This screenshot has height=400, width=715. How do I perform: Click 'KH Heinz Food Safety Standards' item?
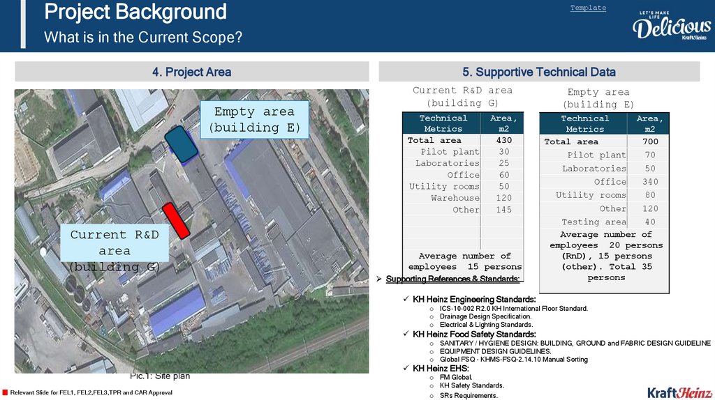(x=474, y=334)
